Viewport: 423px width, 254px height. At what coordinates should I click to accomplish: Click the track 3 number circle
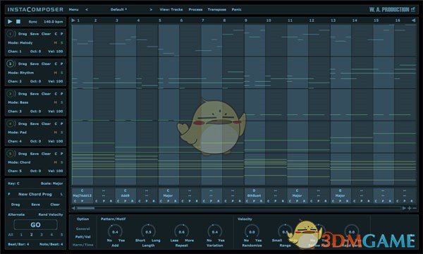[x=11, y=94]
